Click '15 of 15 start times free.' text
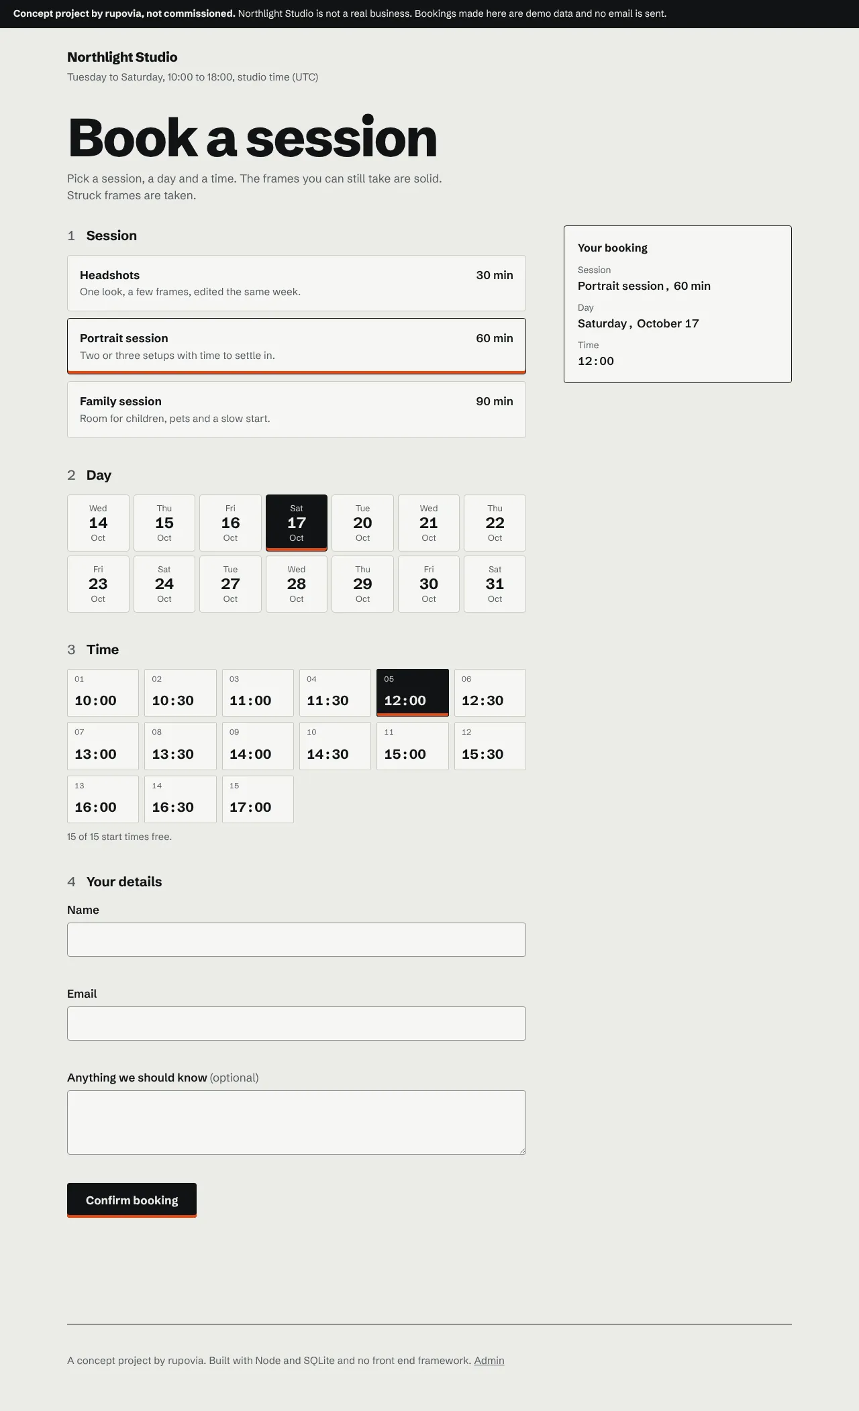 coord(119,837)
